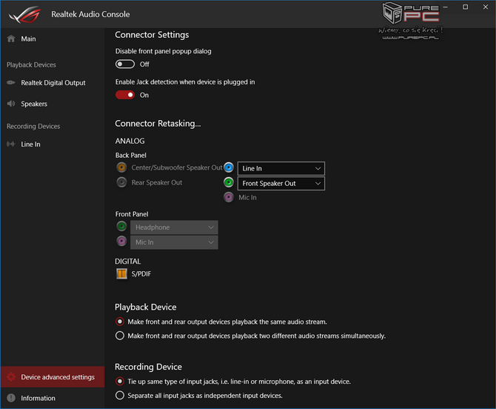496x409 pixels.
Task: Close the Realtek Audio Console window
Action: pos(486,7)
